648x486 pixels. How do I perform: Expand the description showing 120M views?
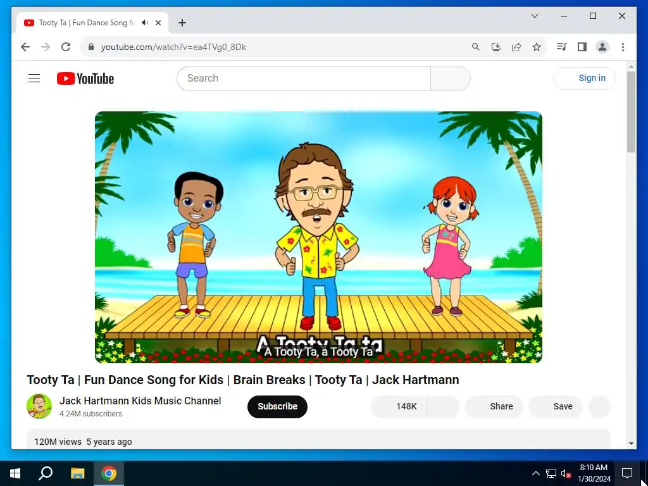click(318, 440)
